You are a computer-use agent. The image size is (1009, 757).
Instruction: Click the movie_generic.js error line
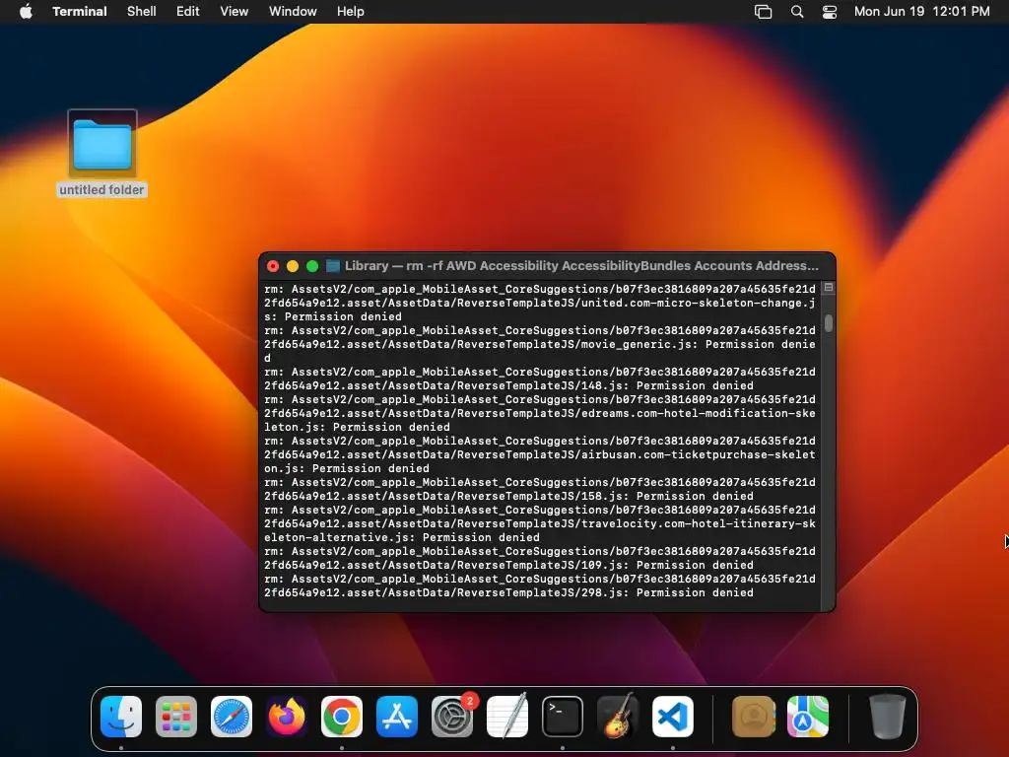pos(540,344)
